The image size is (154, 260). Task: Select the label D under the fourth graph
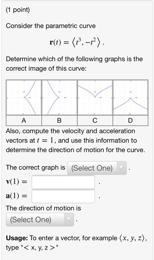pyautogui.click(x=130, y=121)
